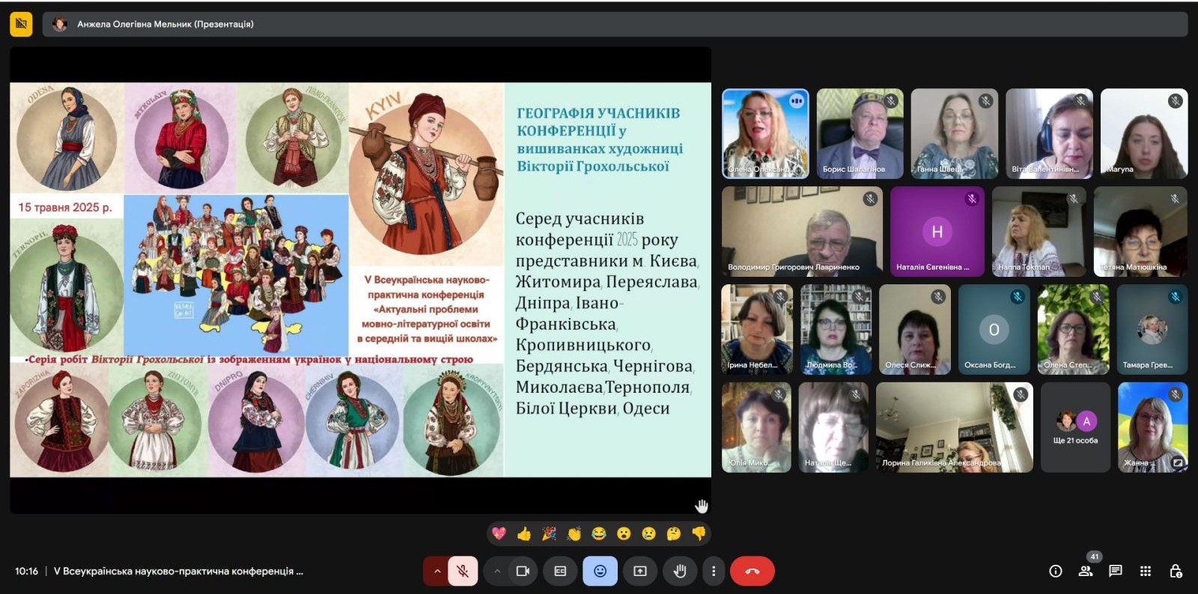Unmute the microphone in call controls

[463, 571]
